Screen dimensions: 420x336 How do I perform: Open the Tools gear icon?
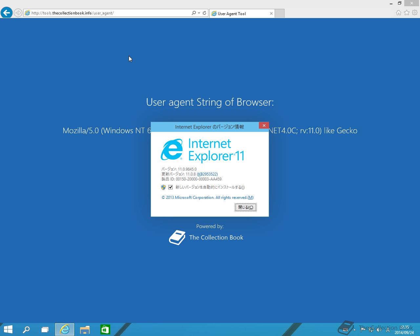415,13
